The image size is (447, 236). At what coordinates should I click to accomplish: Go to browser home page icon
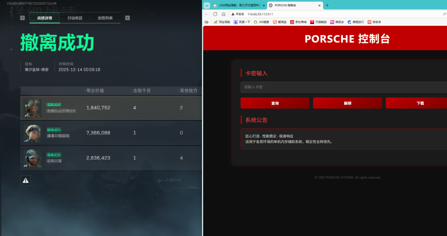(223, 14)
